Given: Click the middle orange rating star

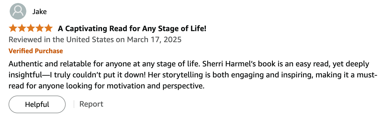Looking at the screenshot, I should pos(31,28).
